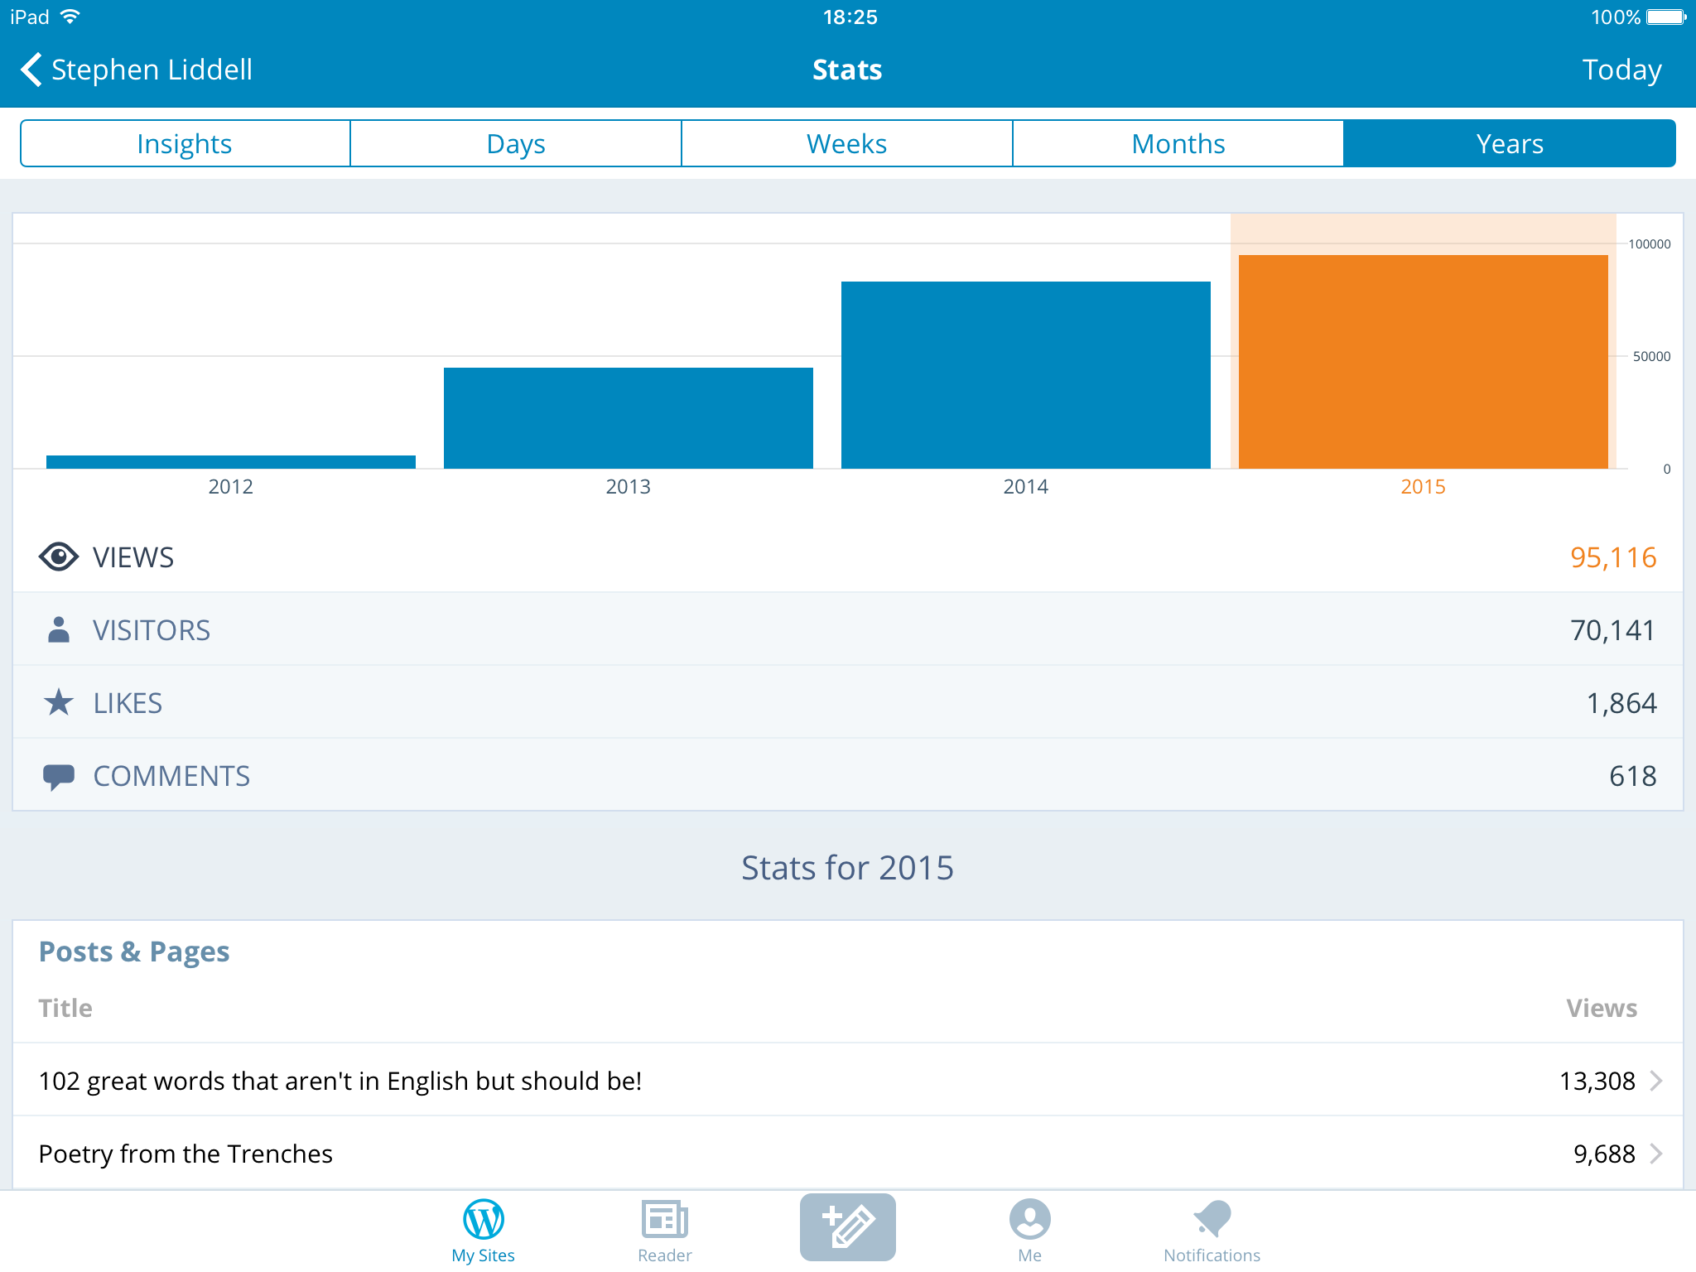The height and width of the screenshot is (1272, 1696).
Task: Switch to the Insights tab
Action: (x=185, y=144)
